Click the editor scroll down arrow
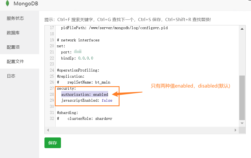 242,123
